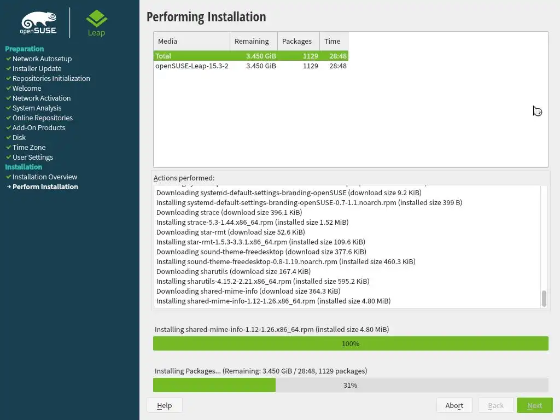Select the Installer Update step

tap(37, 68)
